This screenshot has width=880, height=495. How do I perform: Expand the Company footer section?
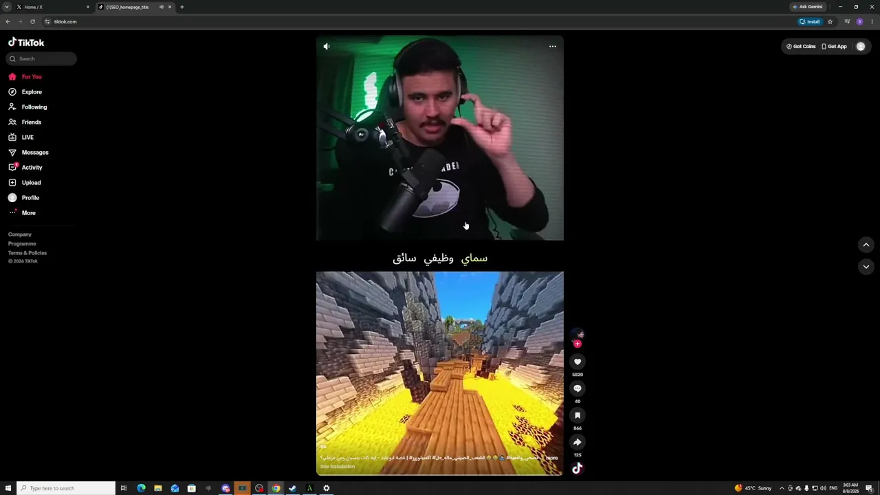click(x=20, y=234)
